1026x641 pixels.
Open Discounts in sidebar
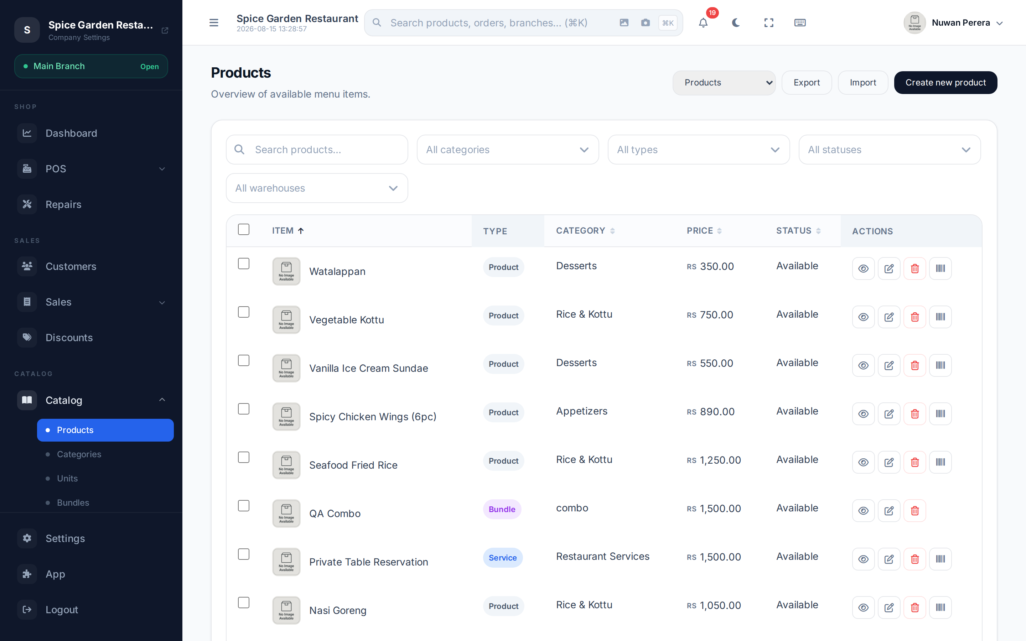point(91,338)
